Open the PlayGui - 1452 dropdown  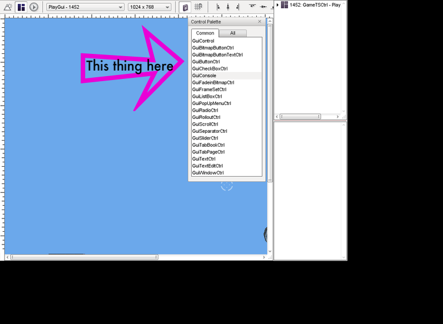click(85, 7)
